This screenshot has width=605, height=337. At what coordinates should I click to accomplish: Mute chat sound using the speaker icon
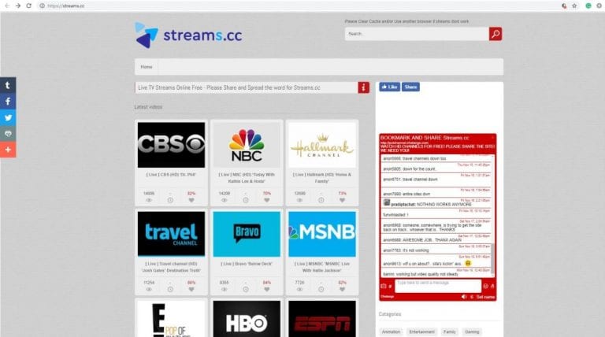[x=463, y=297]
